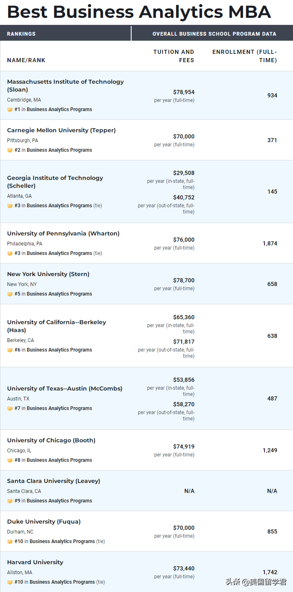Click Business Analytics Programs link under NYU Stern
Image resolution: width=293 pixels, height=592 pixels.
(x=59, y=294)
